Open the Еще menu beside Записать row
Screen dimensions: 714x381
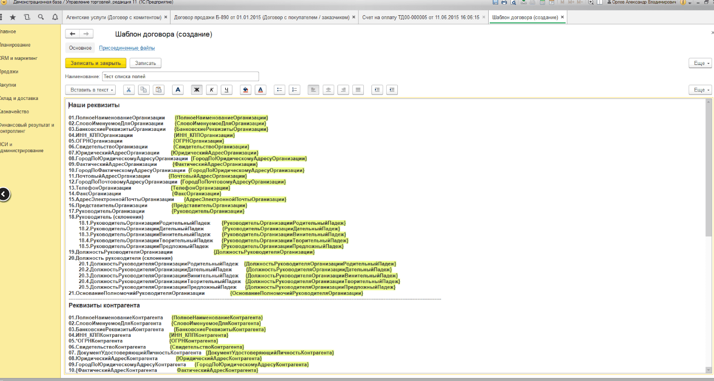click(x=700, y=63)
